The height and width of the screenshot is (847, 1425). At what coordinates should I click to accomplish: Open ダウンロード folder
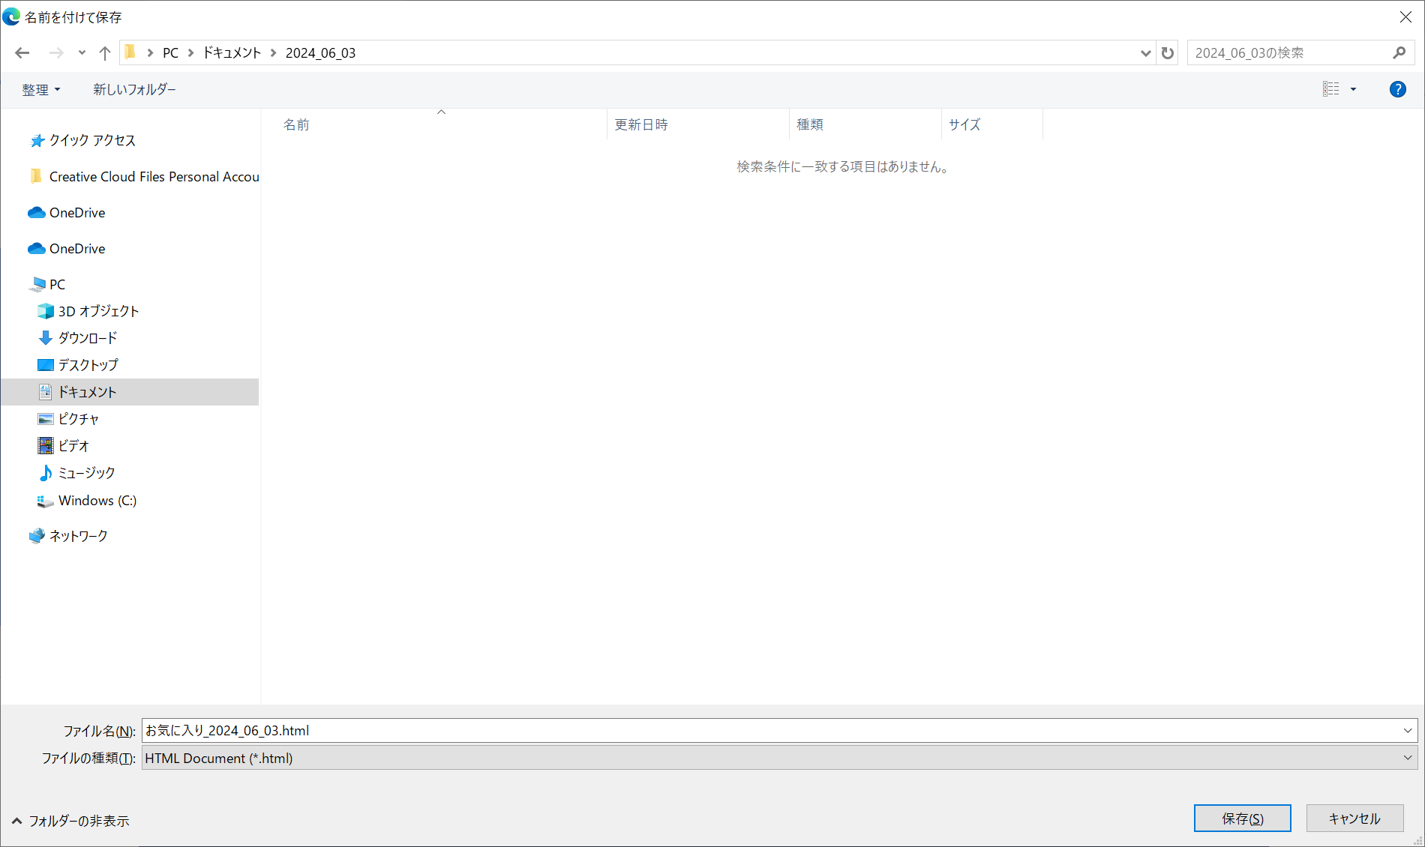pos(88,338)
